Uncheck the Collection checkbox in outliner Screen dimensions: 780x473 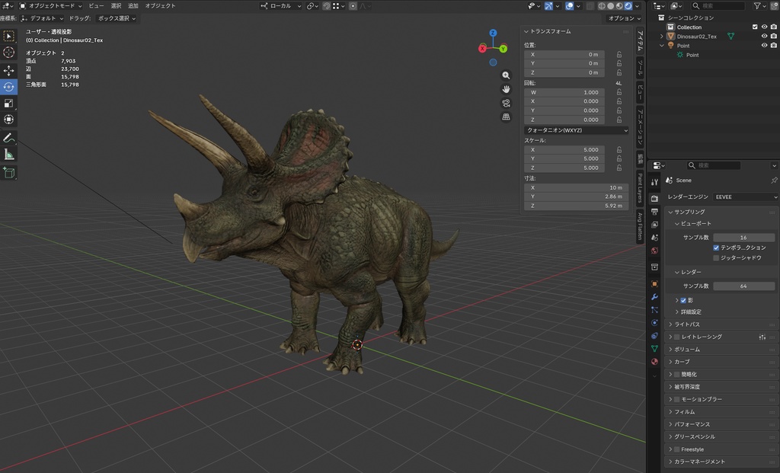[756, 26]
